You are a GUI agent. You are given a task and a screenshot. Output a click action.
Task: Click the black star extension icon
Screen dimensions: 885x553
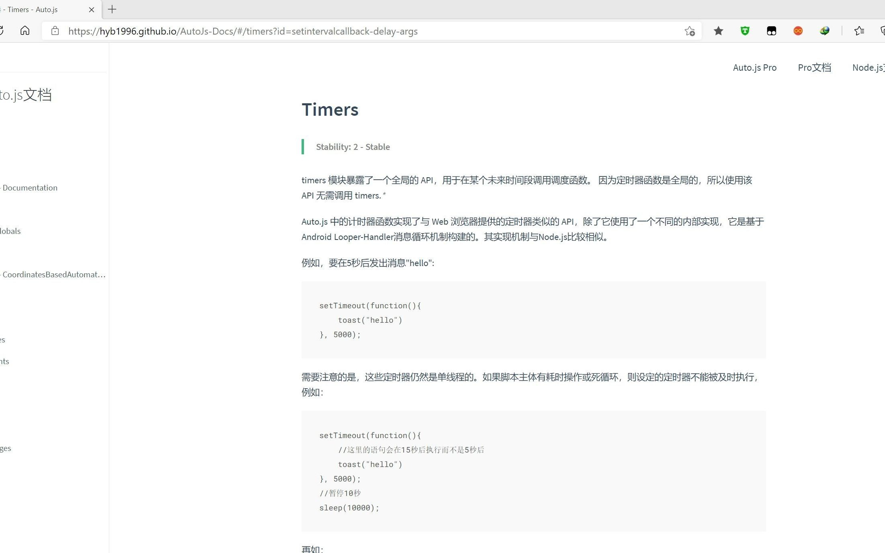pyautogui.click(x=719, y=31)
